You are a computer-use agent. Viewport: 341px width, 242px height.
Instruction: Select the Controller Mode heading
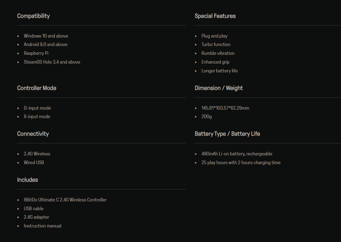pyautogui.click(x=37, y=88)
